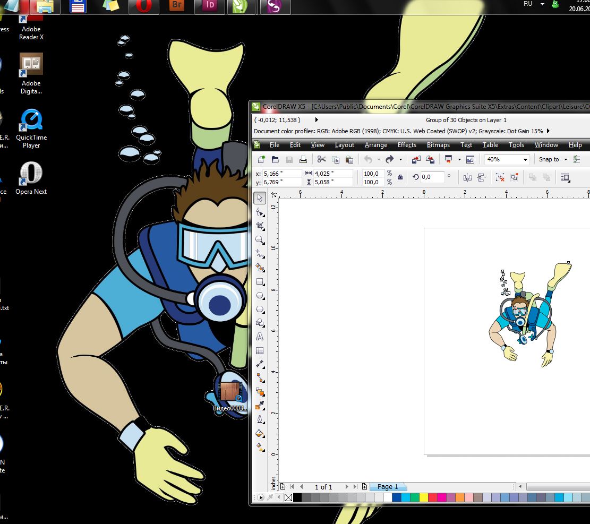Expand the redo history dropdown arrow
The width and height of the screenshot is (590, 524).
click(x=400, y=159)
